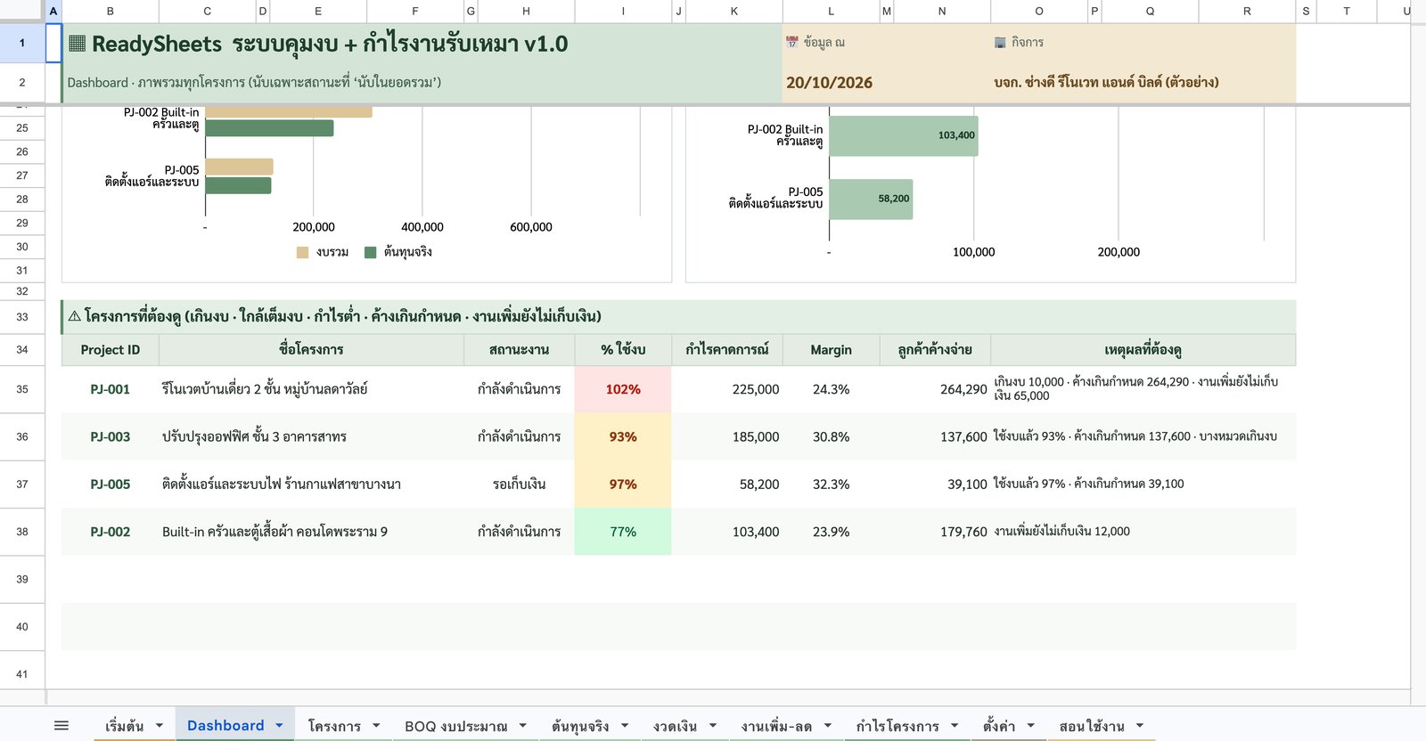Click the 58,200 profit chart bar
The width and height of the screenshot is (1426, 741).
click(x=871, y=199)
